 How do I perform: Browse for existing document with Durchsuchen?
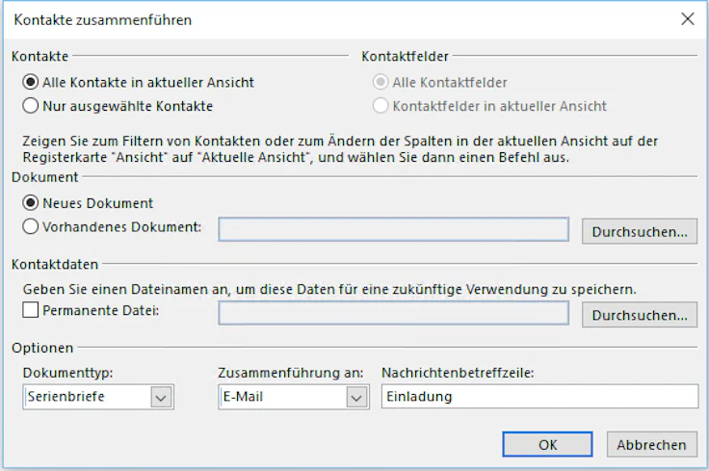(x=640, y=231)
